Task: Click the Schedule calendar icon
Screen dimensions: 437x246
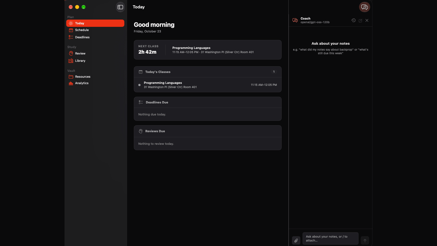Action: tap(71, 30)
